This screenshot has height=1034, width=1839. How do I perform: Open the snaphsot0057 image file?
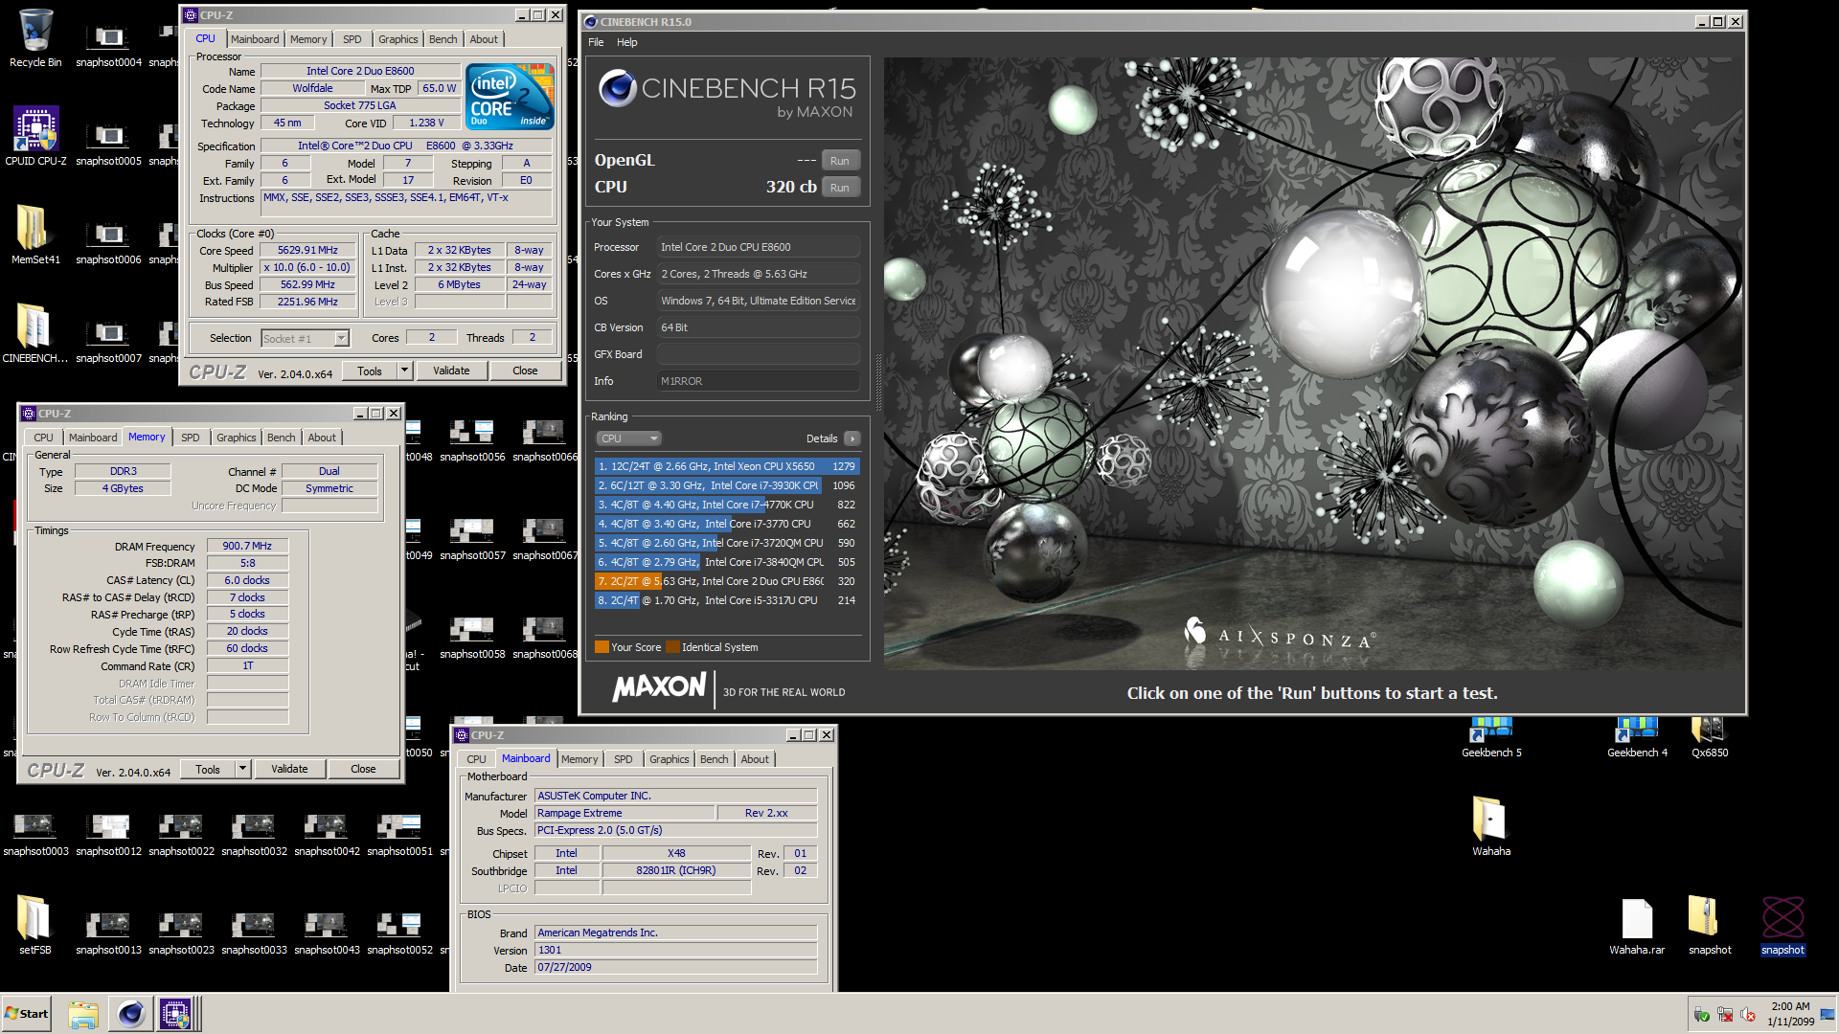coord(472,538)
